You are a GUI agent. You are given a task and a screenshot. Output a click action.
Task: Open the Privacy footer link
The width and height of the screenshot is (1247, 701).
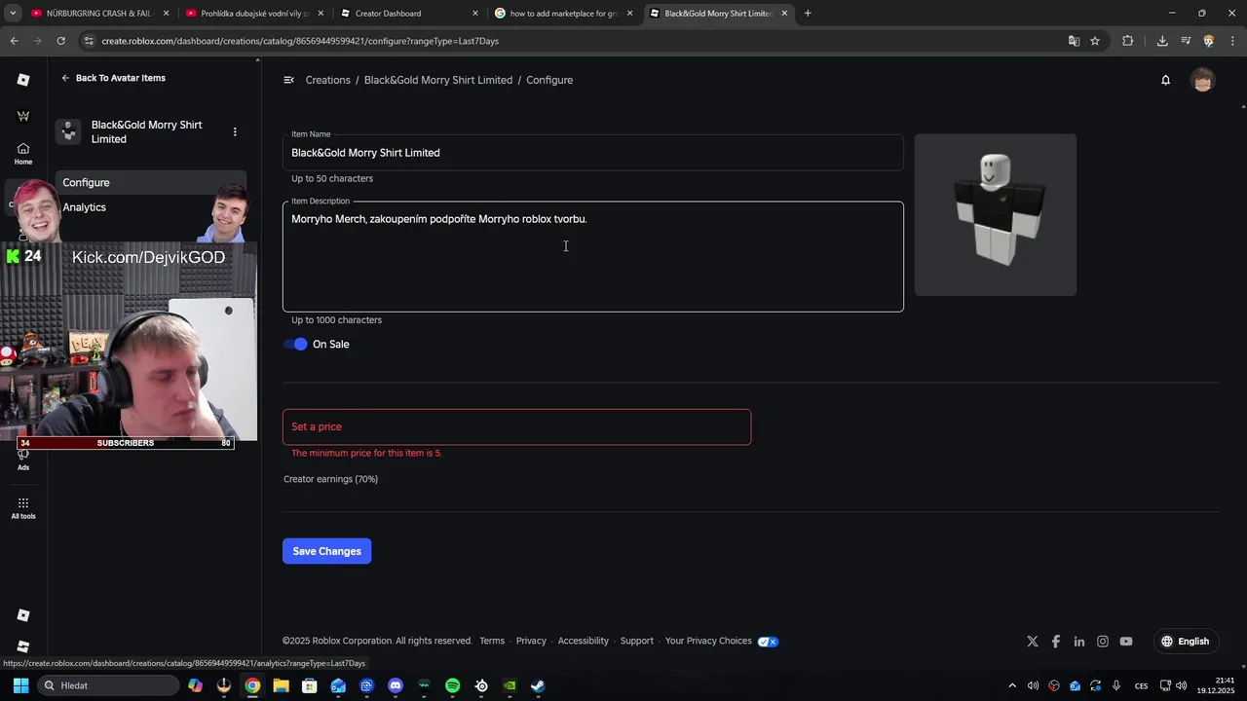(x=531, y=641)
